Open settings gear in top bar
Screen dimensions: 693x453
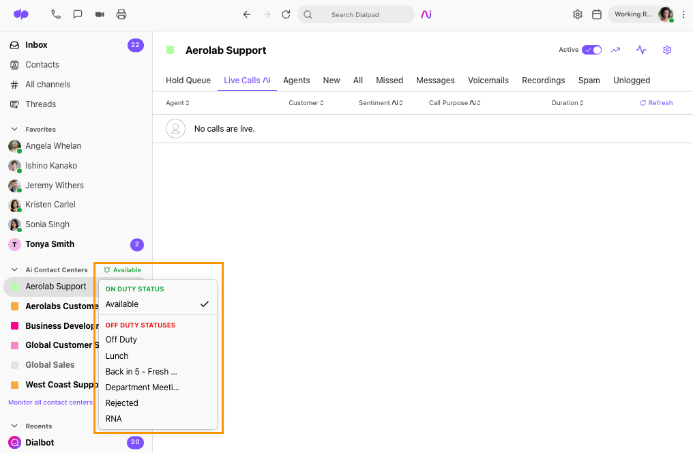(x=577, y=14)
